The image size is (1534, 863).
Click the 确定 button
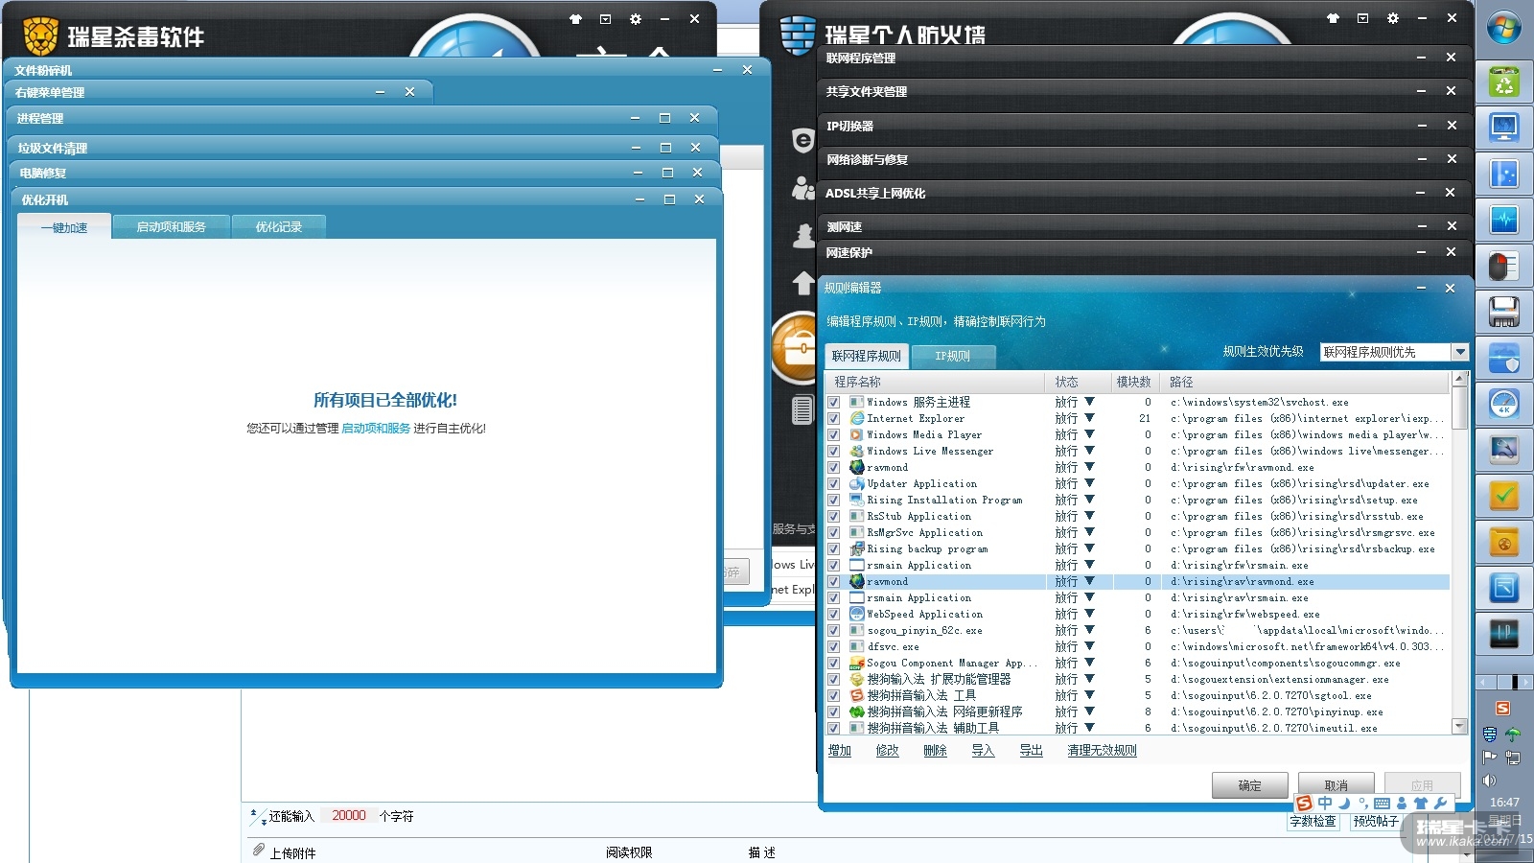click(x=1249, y=785)
